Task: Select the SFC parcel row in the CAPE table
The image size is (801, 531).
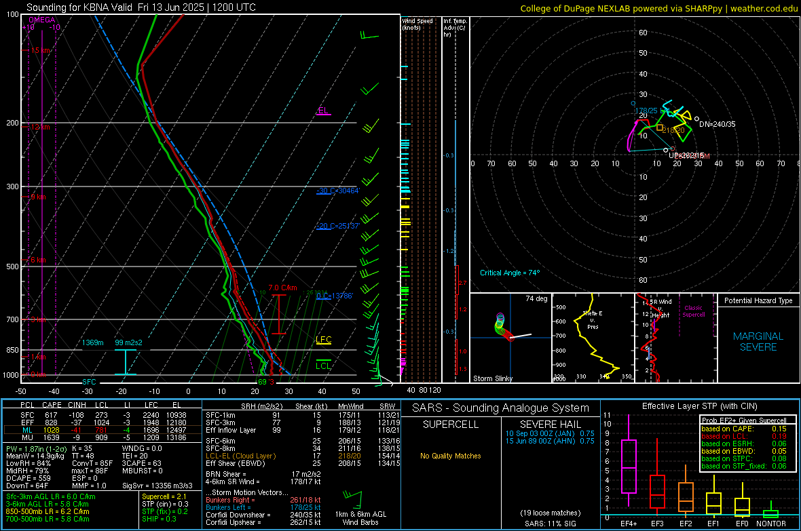Action: point(103,415)
